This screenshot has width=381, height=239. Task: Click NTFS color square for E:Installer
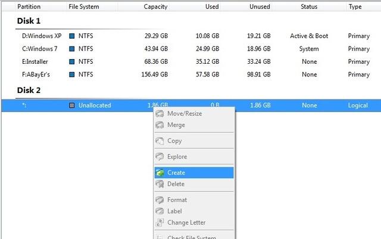71,62
